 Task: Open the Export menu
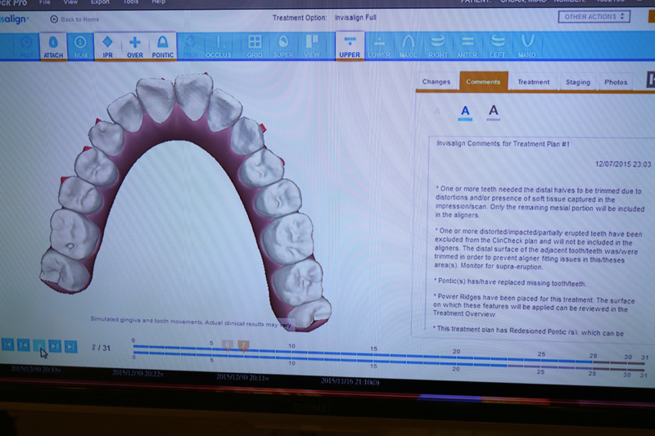(x=100, y=2)
